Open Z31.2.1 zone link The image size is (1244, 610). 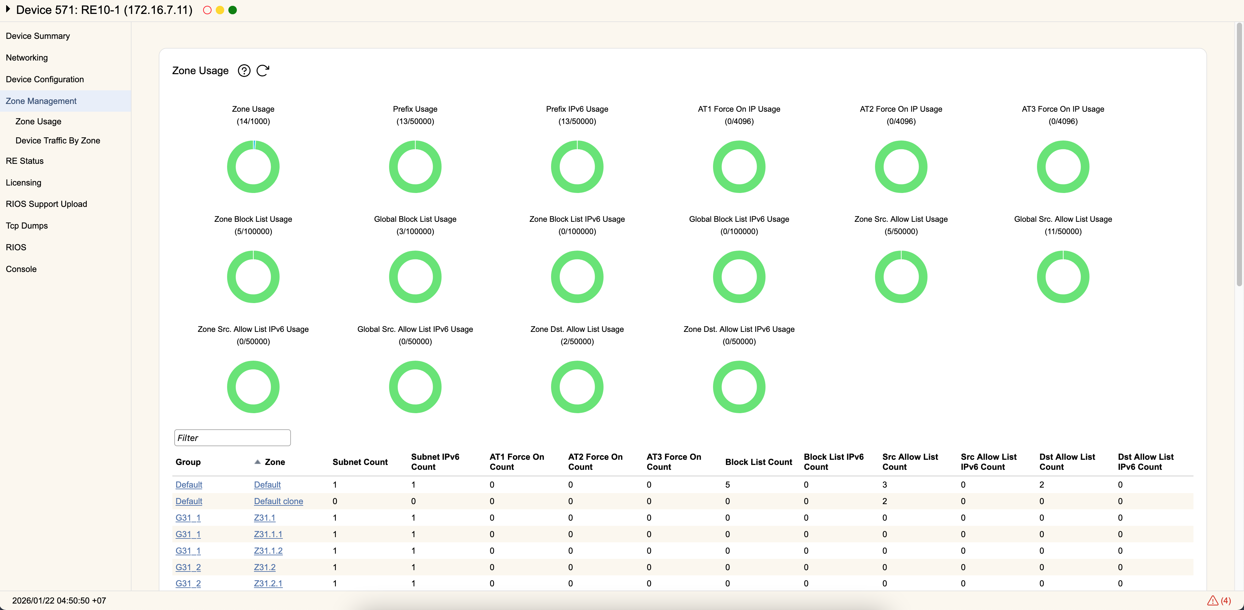pos(268,583)
